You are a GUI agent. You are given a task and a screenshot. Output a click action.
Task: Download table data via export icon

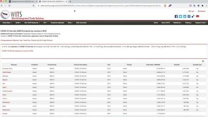point(203,61)
